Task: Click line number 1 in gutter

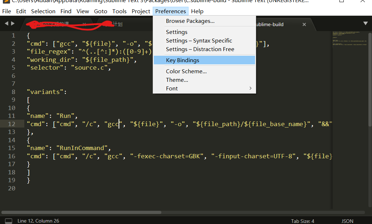Action: 14,36
